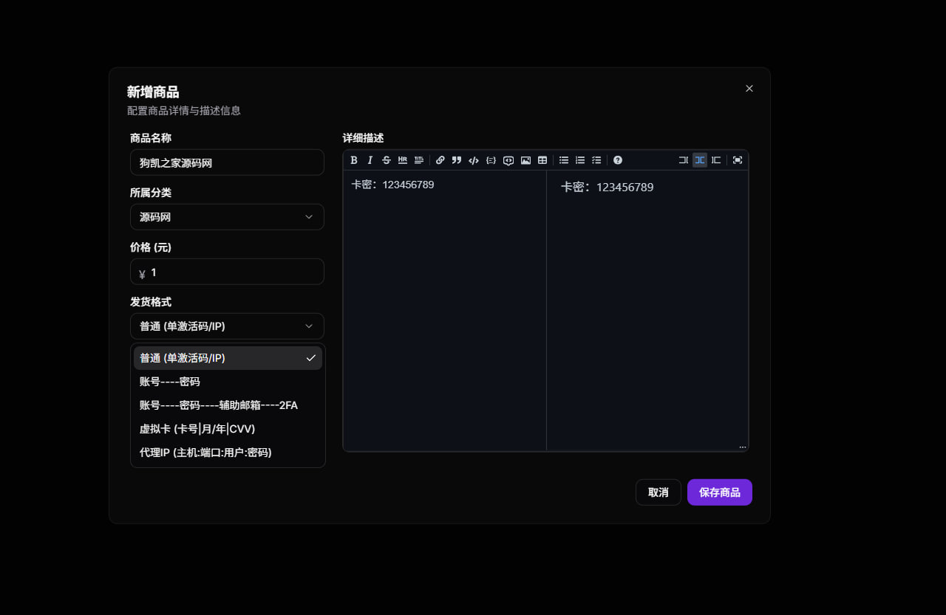Insert a blockquote with the quotes icon

[456, 160]
